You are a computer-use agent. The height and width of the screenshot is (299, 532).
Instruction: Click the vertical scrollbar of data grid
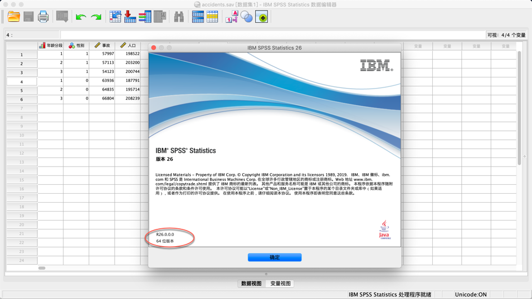[x=519, y=108]
